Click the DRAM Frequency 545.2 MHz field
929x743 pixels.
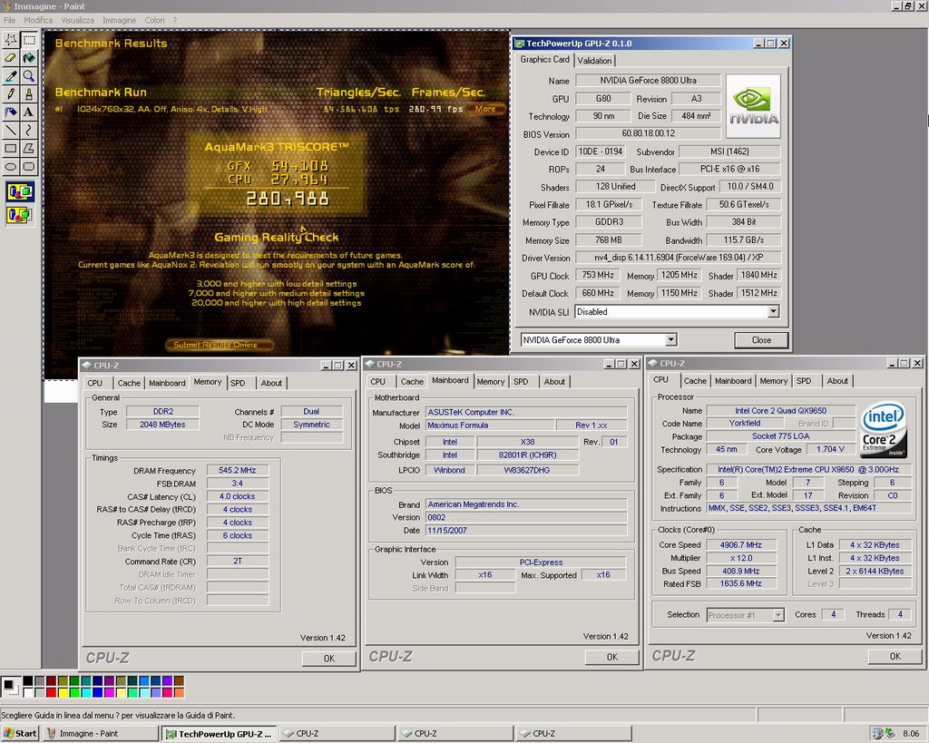point(237,471)
